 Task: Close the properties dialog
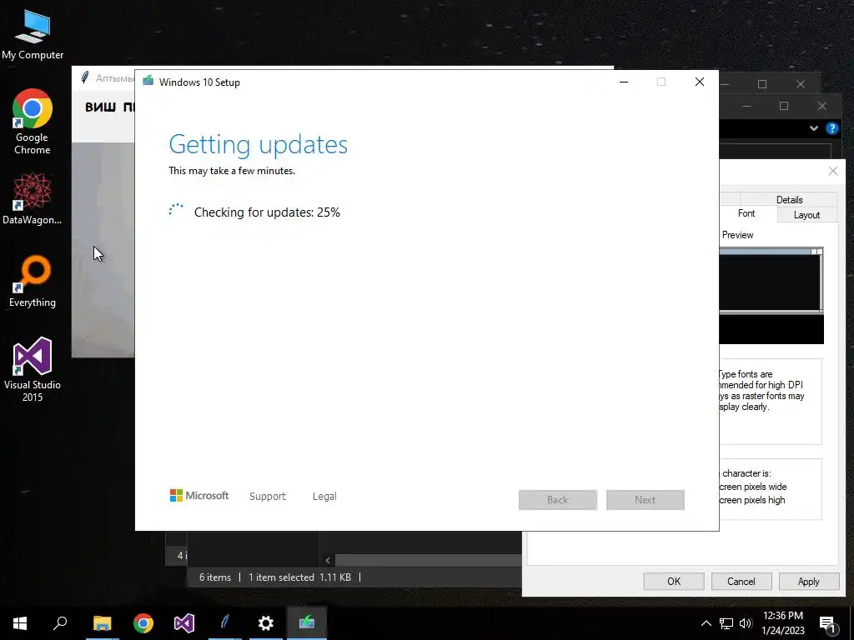pos(833,171)
